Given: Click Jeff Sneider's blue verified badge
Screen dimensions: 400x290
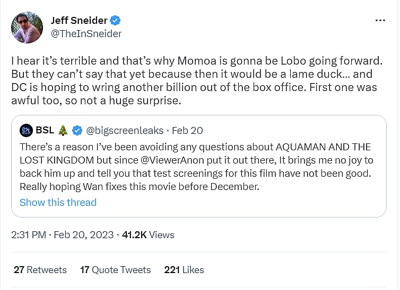Looking at the screenshot, I should 116,21.
